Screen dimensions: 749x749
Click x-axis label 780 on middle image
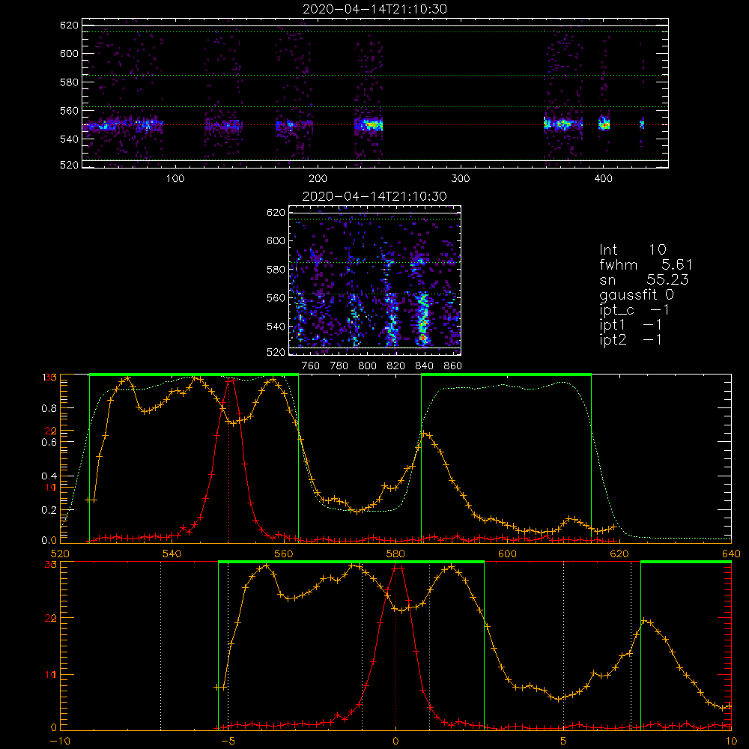[339, 366]
